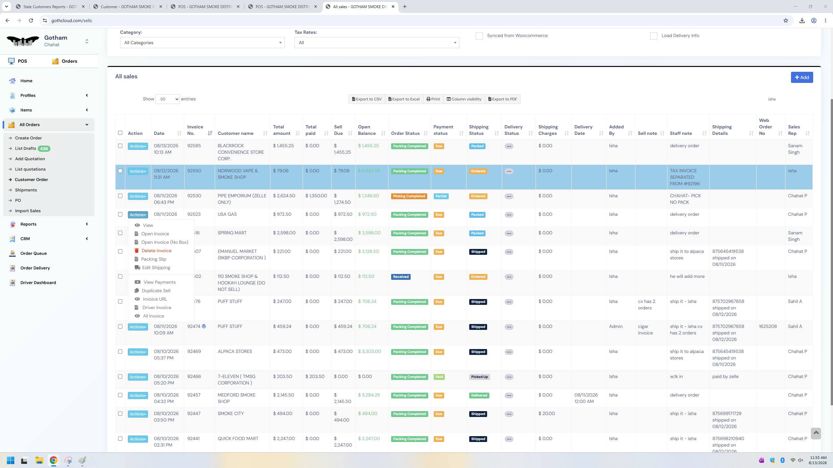
Task: Open Chrome from the Windows taskbar
Action: 54,460
